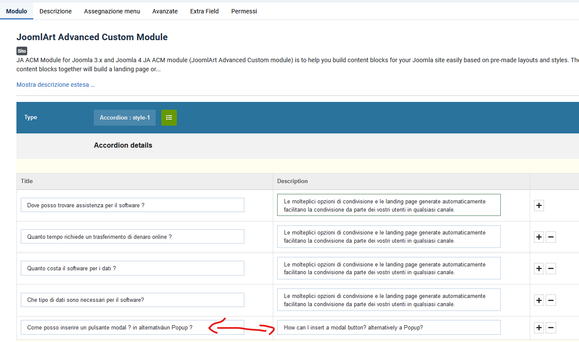Image resolution: width=579 pixels, height=342 pixels.
Task: Edit description in 'Quanto tempo richiede' row
Action: [x=389, y=237]
